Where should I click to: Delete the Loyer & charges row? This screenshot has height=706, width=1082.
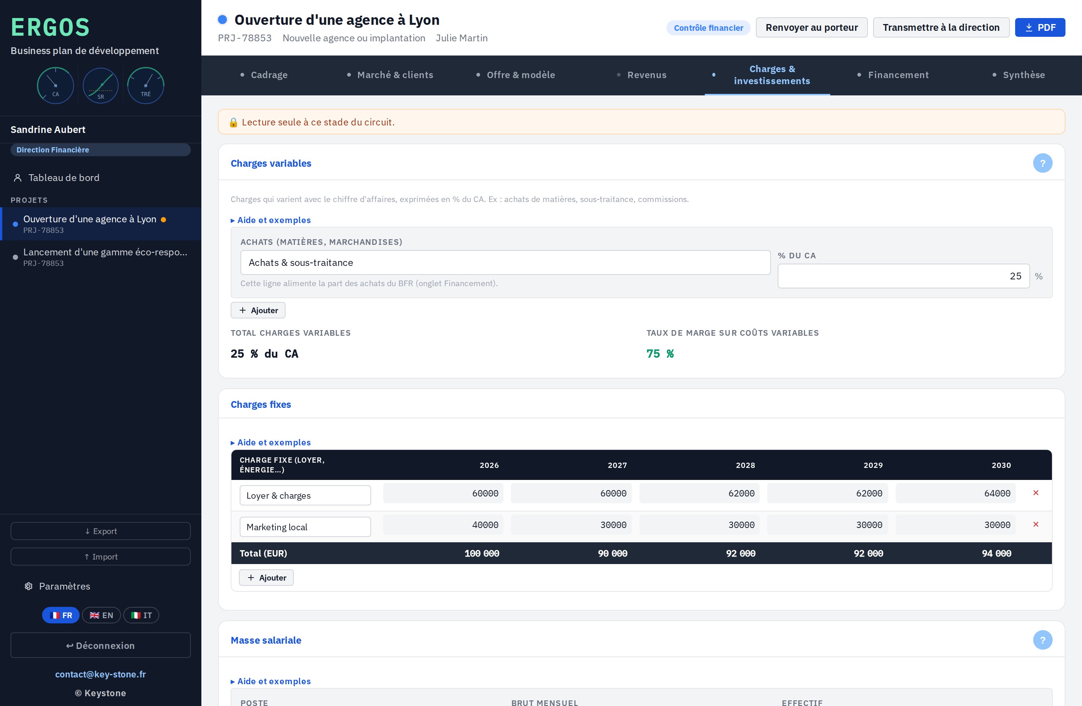point(1036,493)
